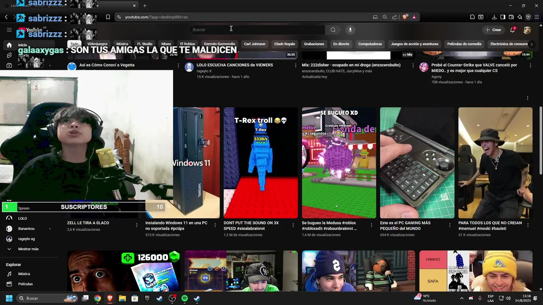Open the Bananirou subscription channel
This screenshot has width=543, height=305.
tap(26, 229)
